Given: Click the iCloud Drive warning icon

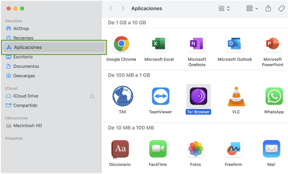Looking at the screenshot, I should [x=92, y=96].
